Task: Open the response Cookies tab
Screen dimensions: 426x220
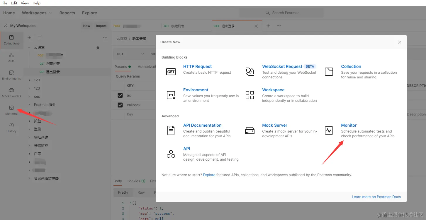Action: tap(136, 181)
